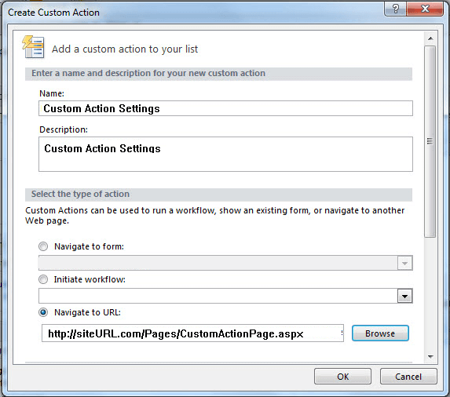Open the Navigate to form dropdown arrow
The width and height of the screenshot is (450, 397).
point(405,263)
